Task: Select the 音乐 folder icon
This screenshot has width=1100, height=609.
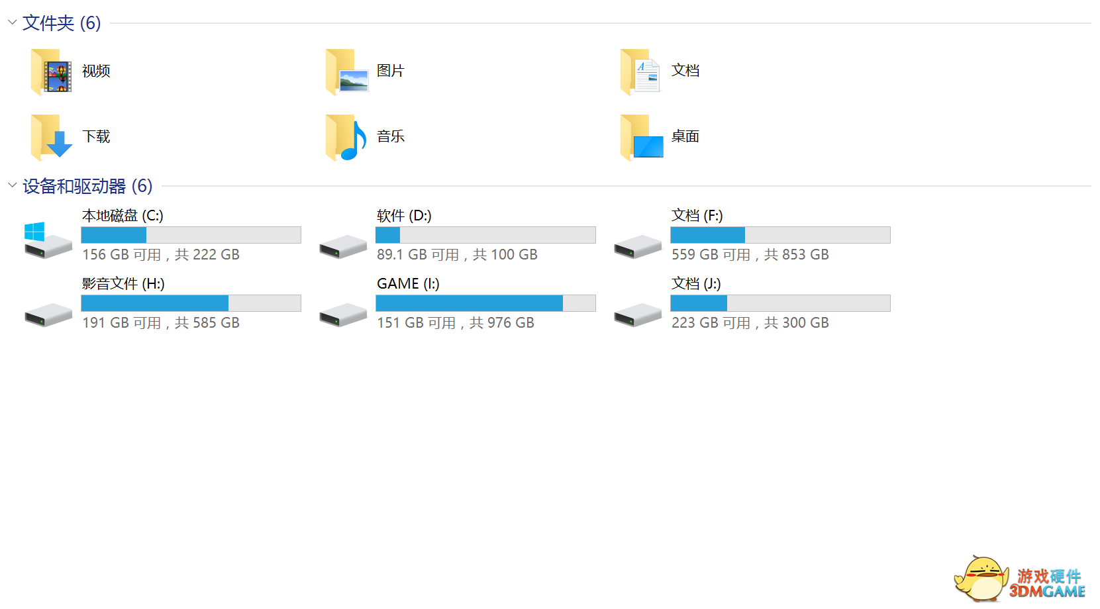Action: (346, 137)
